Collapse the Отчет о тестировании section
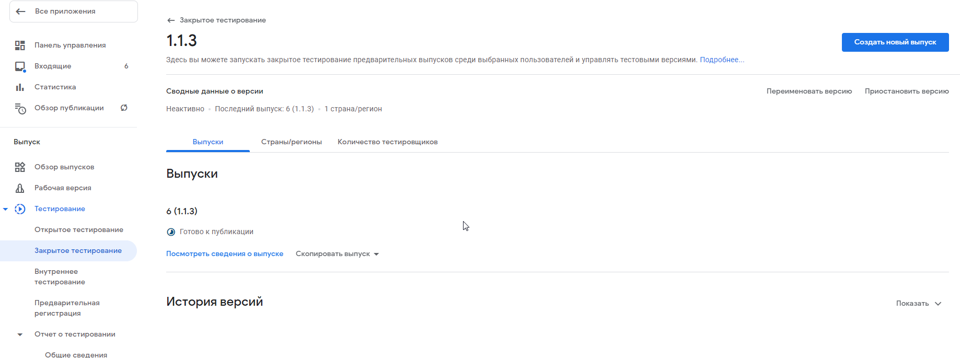This screenshot has height=358, width=960. tap(20, 334)
